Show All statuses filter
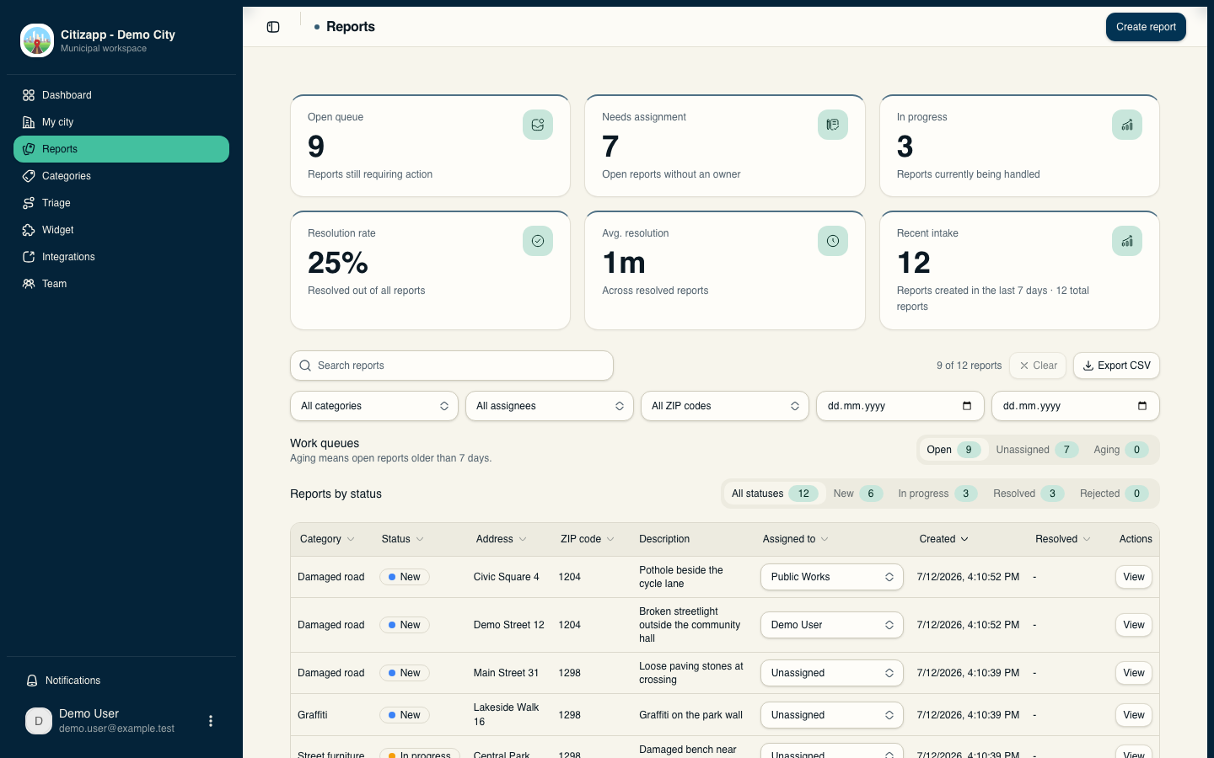1214x758 pixels. [773, 494]
